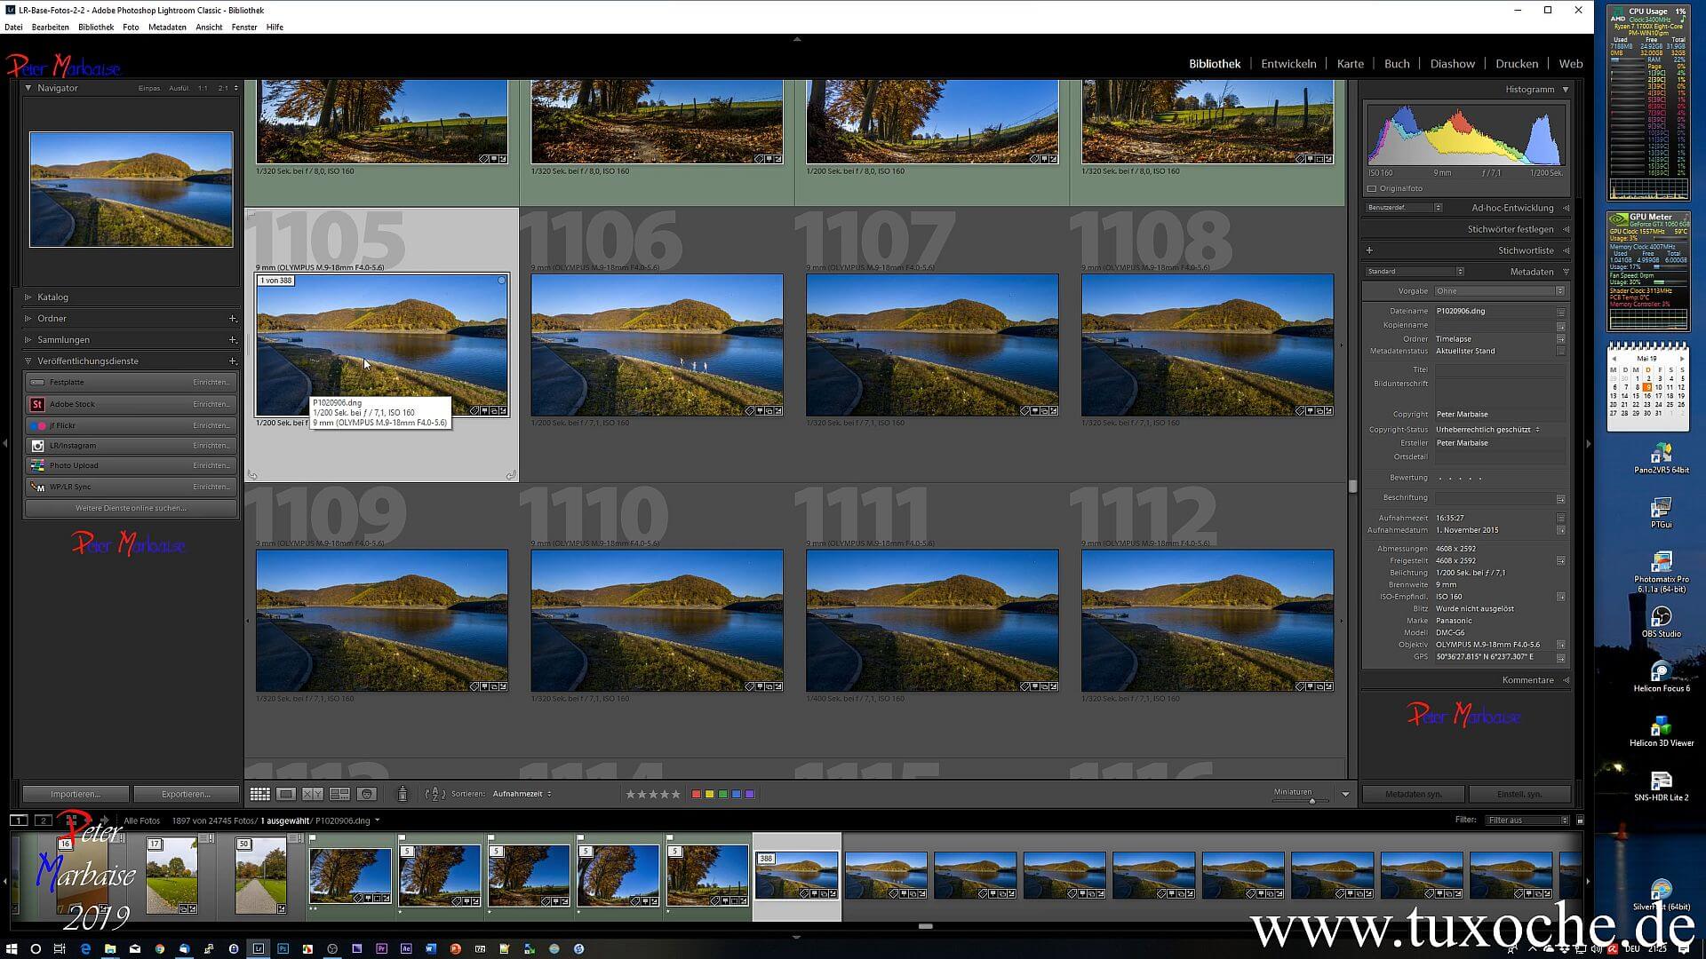
Task: Click the arrow icon next to Ordner Timelapse
Action: point(1560,339)
